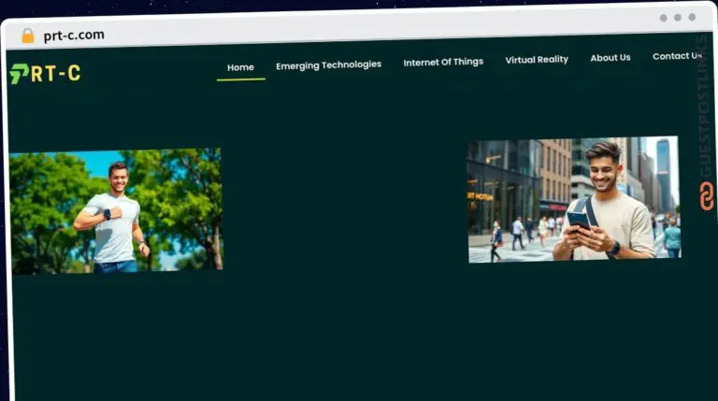Image resolution: width=718 pixels, height=401 pixels.
Task: Click the green PRT-C logo
Action: pyautogui.click(x=45, y=74)
